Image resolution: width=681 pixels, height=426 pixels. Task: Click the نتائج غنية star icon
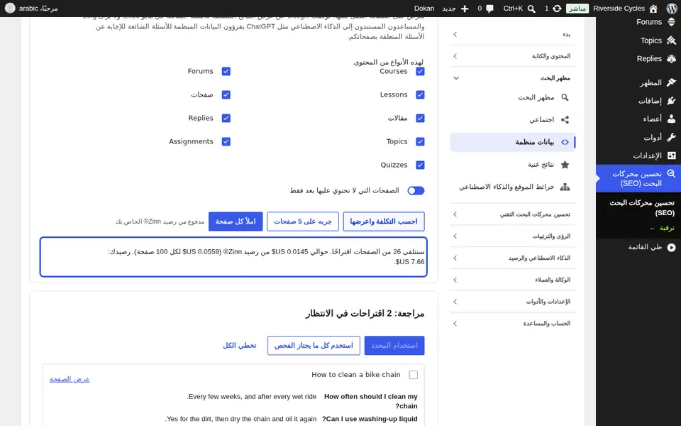coord(565,164)
